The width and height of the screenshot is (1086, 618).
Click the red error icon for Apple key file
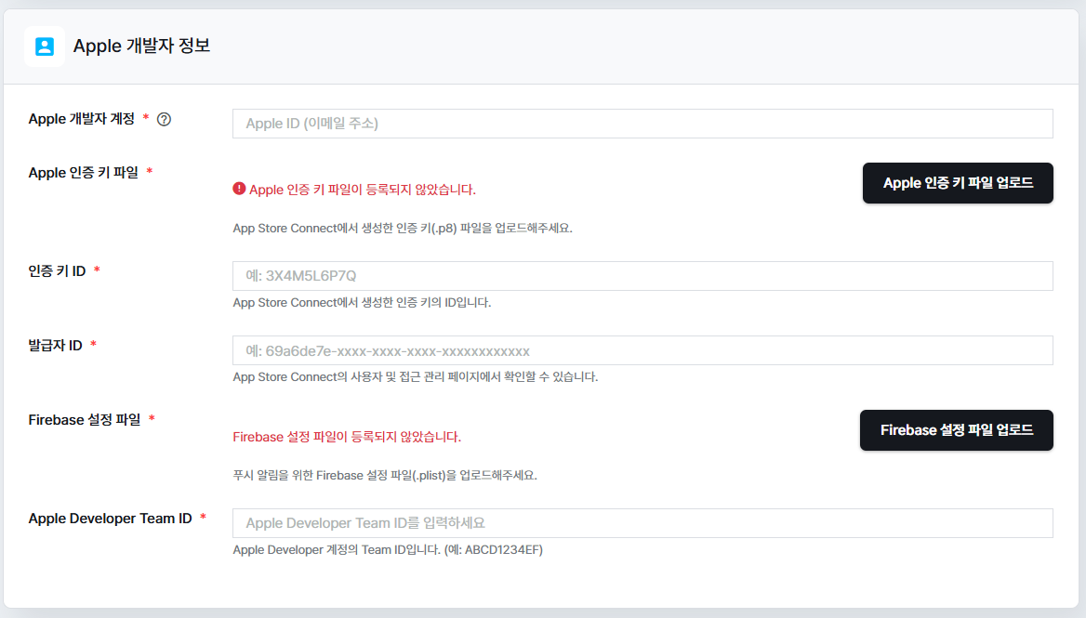click(239, 189)
